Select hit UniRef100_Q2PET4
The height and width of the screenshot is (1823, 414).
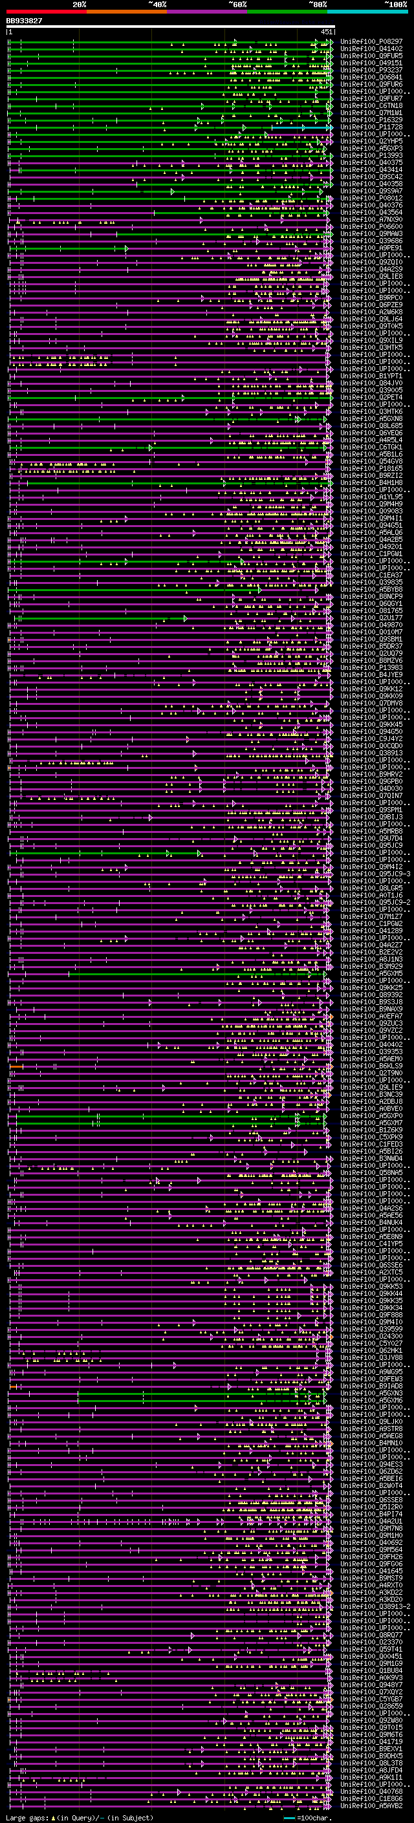point(371,397)
